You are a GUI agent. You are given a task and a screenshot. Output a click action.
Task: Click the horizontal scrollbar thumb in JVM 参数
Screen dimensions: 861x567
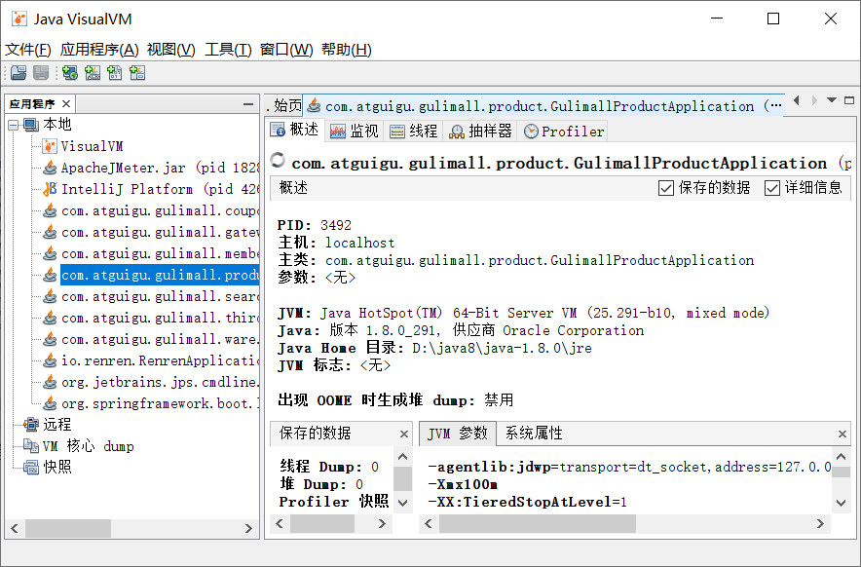538,523
